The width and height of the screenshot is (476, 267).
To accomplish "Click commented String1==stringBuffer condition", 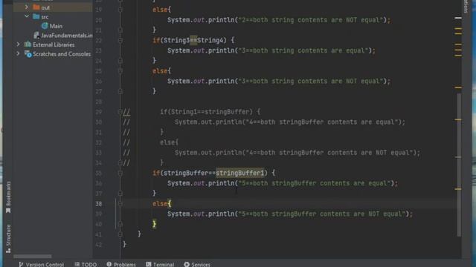I will pos(210,112).
